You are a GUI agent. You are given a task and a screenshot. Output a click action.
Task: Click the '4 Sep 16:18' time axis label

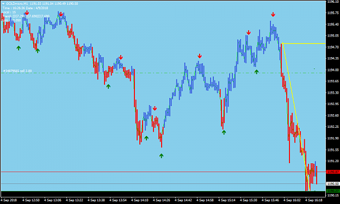coord(314,200)
